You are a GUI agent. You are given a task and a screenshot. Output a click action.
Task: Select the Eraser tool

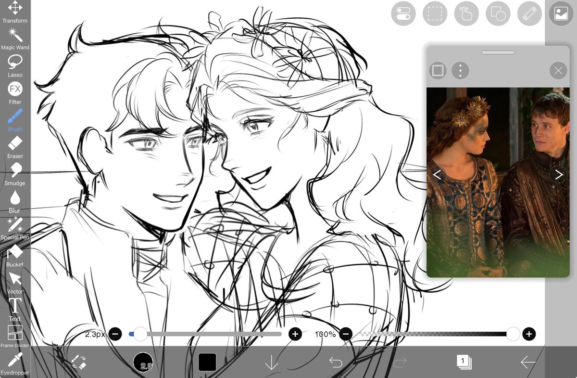[15, 147]
